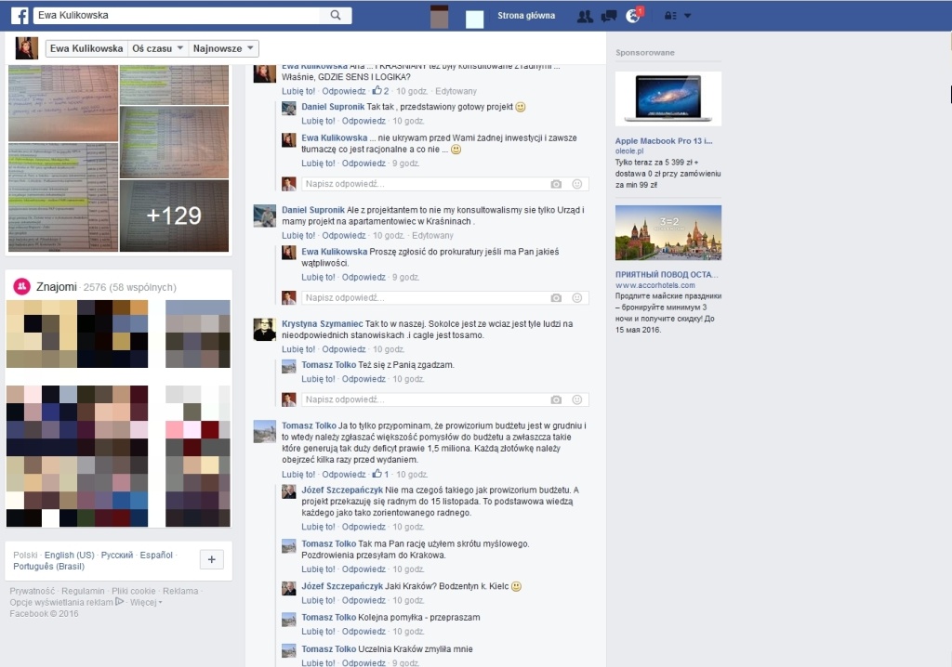Click the like thumb on Tomasz Tolko's provisional budget comment
The width and height of the screenshot is (952, 667).
point(377,474)
